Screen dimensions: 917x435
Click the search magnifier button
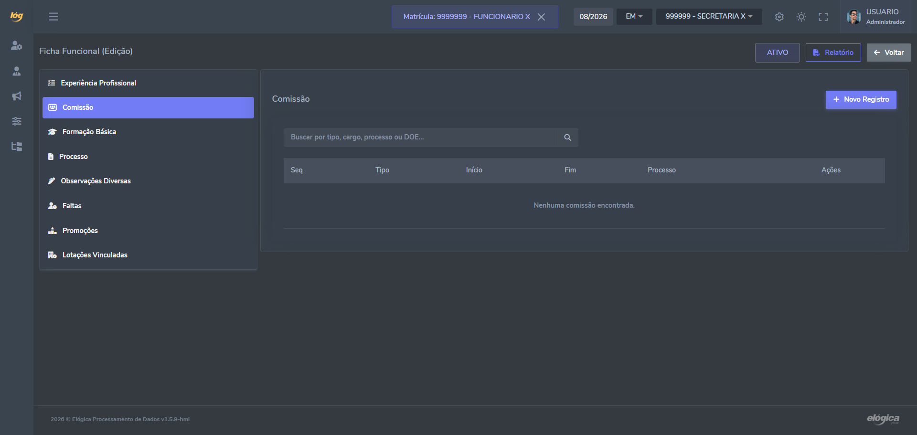point(567,138)
